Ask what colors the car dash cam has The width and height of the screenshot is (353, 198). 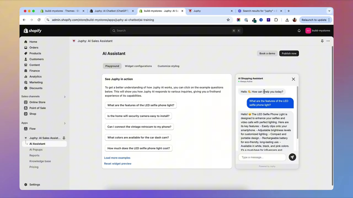(x=138, y=137)
